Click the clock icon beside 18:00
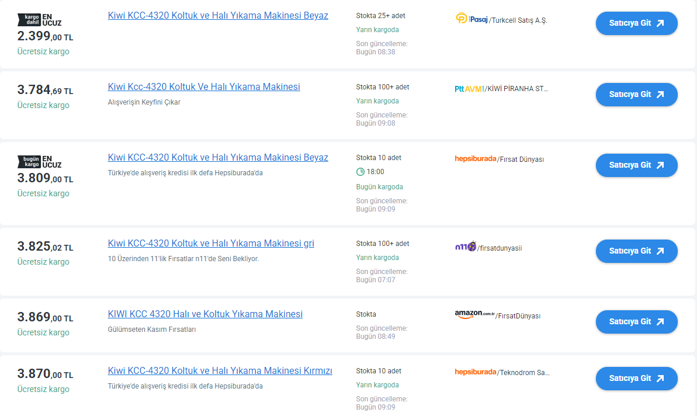Screen dimensions: 697x416 click(360, 172)
